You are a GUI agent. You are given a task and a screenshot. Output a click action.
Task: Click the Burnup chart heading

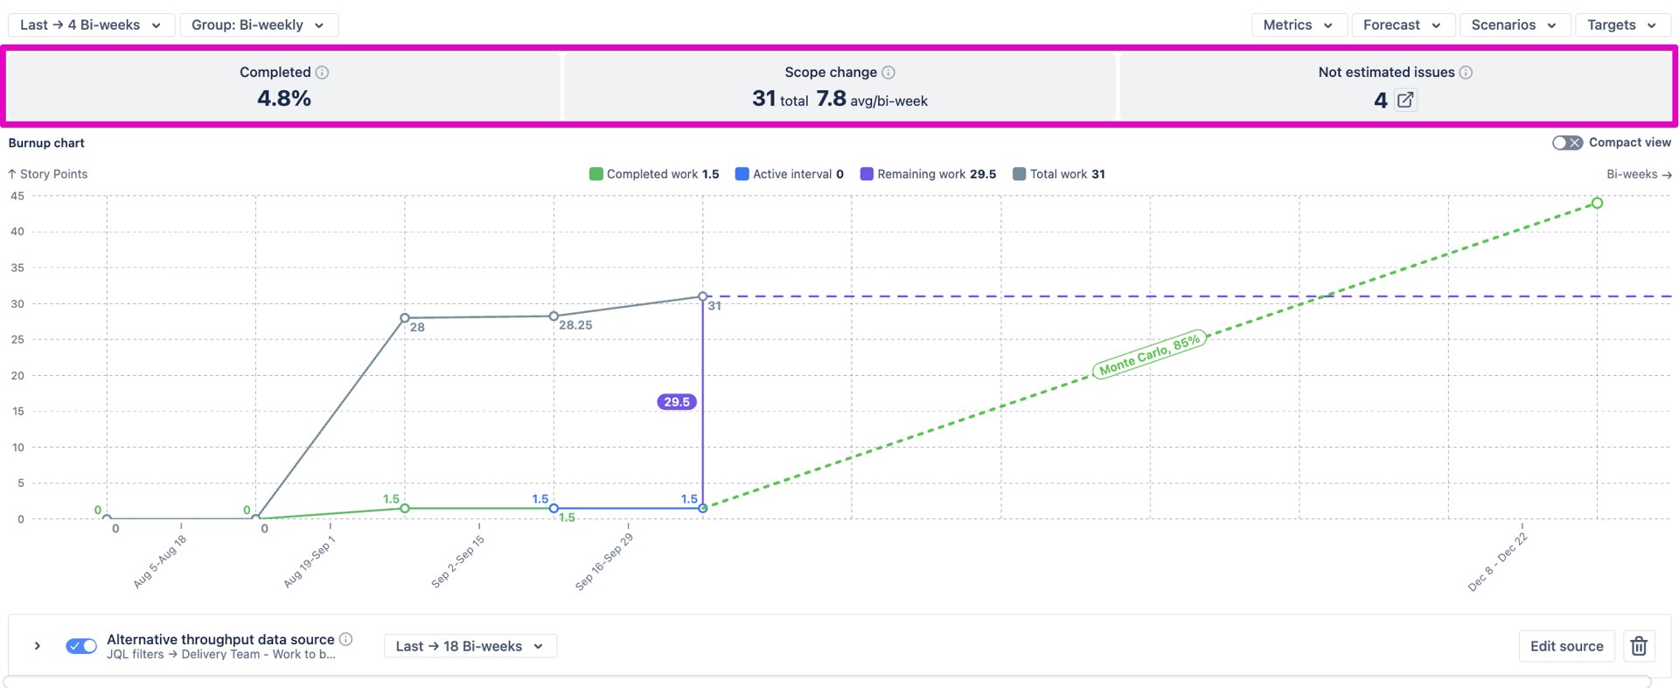pos(46,142)
